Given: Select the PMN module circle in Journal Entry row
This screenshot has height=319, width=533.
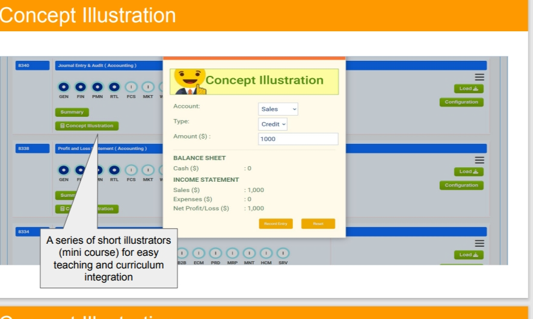Looking at the screenshot, I should (x=97, y=86).
